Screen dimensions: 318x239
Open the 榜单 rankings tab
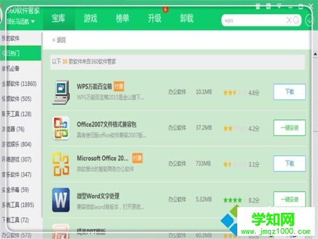click(123, 18)
